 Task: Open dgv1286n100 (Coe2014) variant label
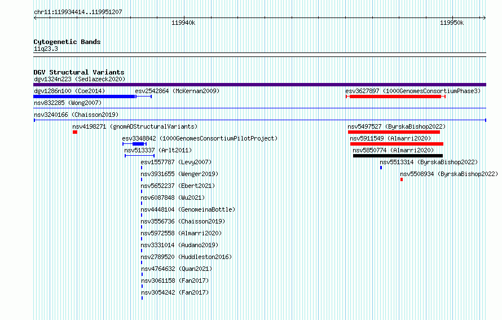(x=69, y=91)
